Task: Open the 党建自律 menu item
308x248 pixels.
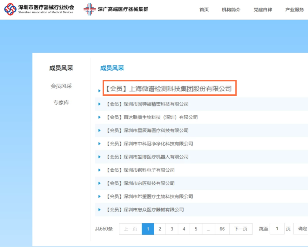Action: tap(263, 10)
